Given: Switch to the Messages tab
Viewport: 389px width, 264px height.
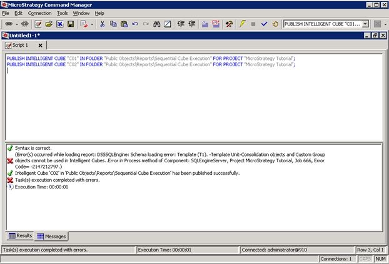Looking at the screenshot, I should [52, 237].
